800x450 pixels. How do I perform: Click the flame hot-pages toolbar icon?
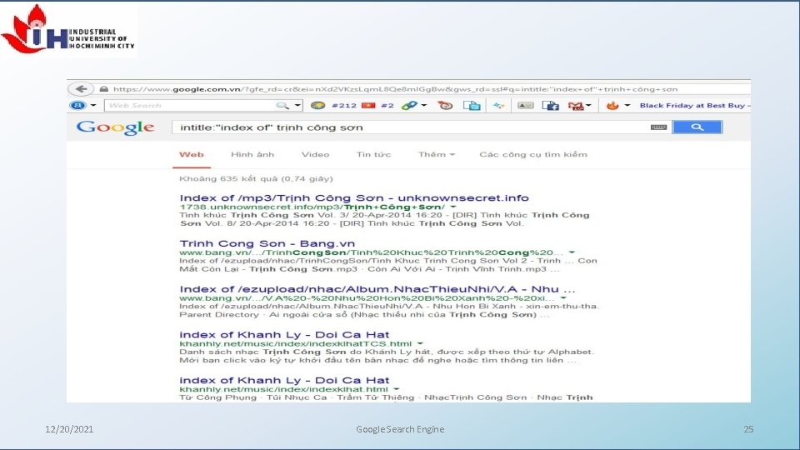point(612,106)
